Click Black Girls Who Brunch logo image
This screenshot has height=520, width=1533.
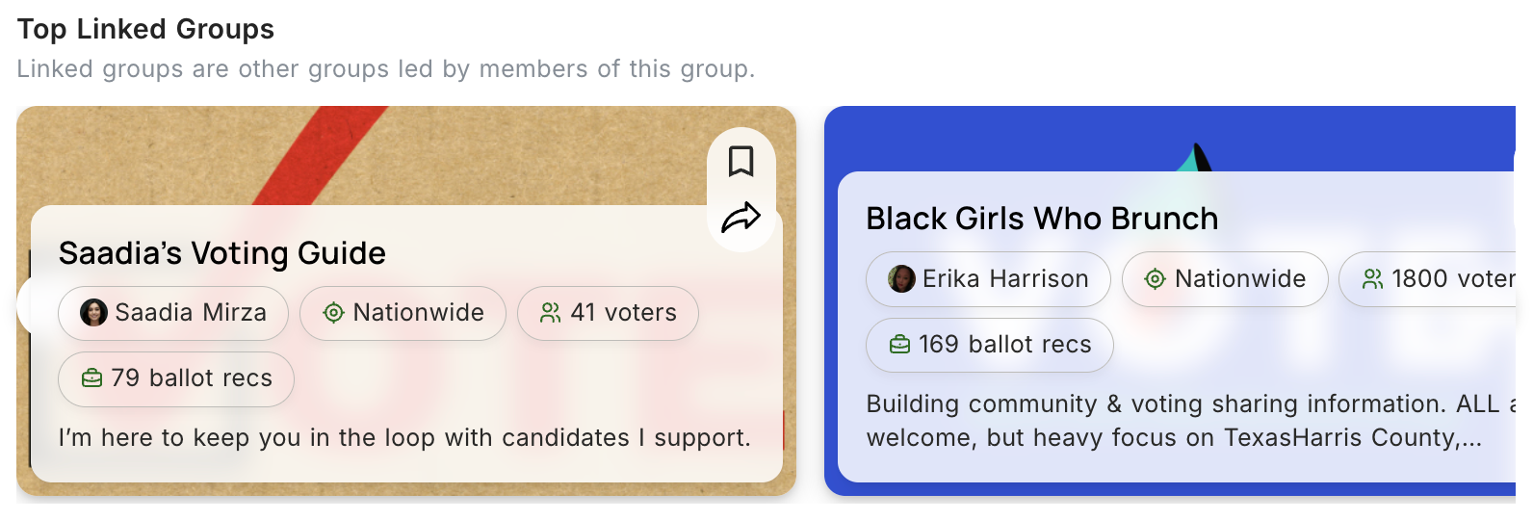click(x=1194, y=156)
